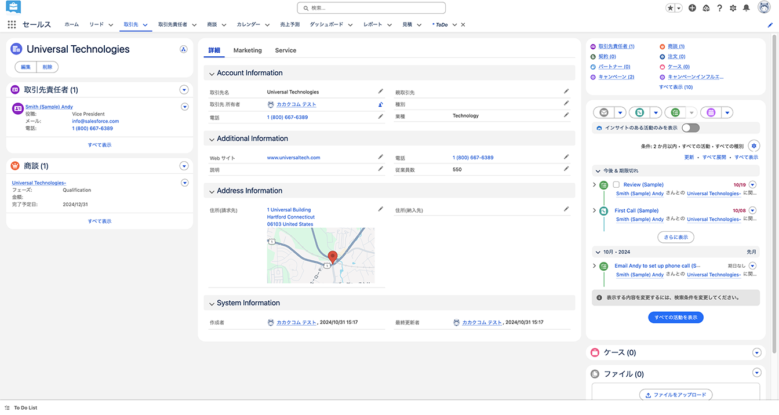Edit the Web サイト field pencil
The height and width of the screenshot is (415, 779).
point(381,156)
